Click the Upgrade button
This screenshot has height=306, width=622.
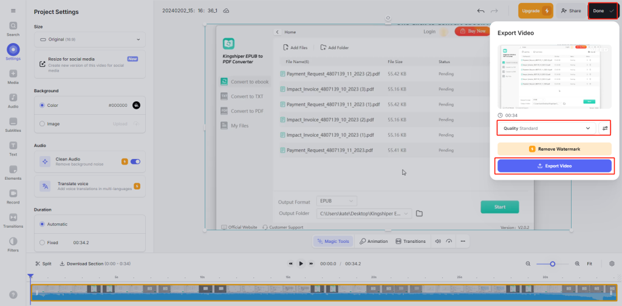point(536,11)
